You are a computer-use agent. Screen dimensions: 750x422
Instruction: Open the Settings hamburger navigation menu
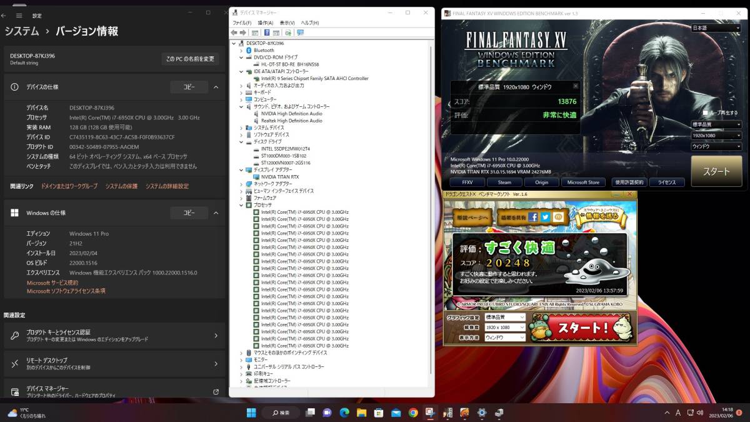[20, 15]
